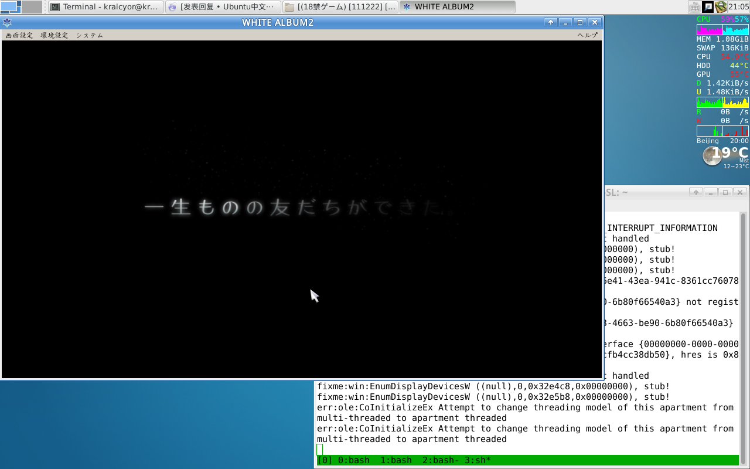Maximize the terminal window
The image size is (750, 469).
pos(725,192)
